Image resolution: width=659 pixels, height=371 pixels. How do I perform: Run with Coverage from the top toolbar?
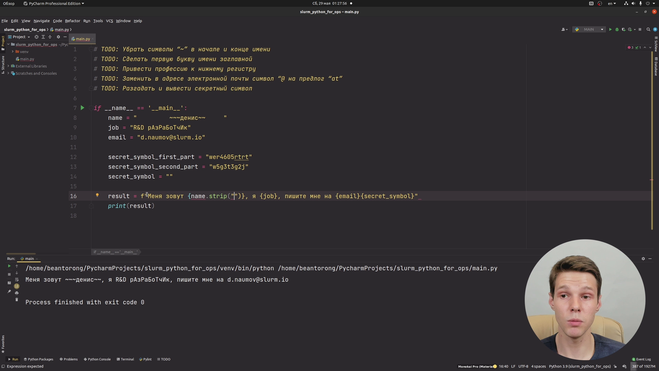623,30
